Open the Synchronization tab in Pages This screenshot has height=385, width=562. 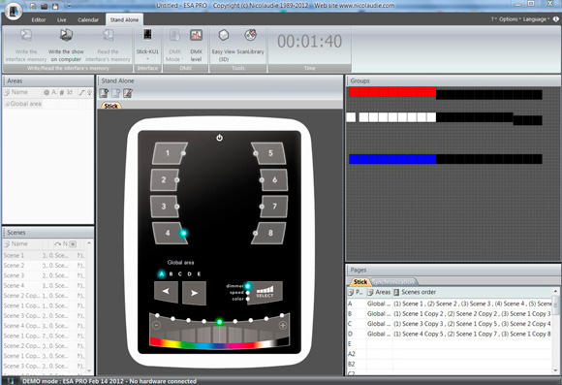tap(392, 281)
